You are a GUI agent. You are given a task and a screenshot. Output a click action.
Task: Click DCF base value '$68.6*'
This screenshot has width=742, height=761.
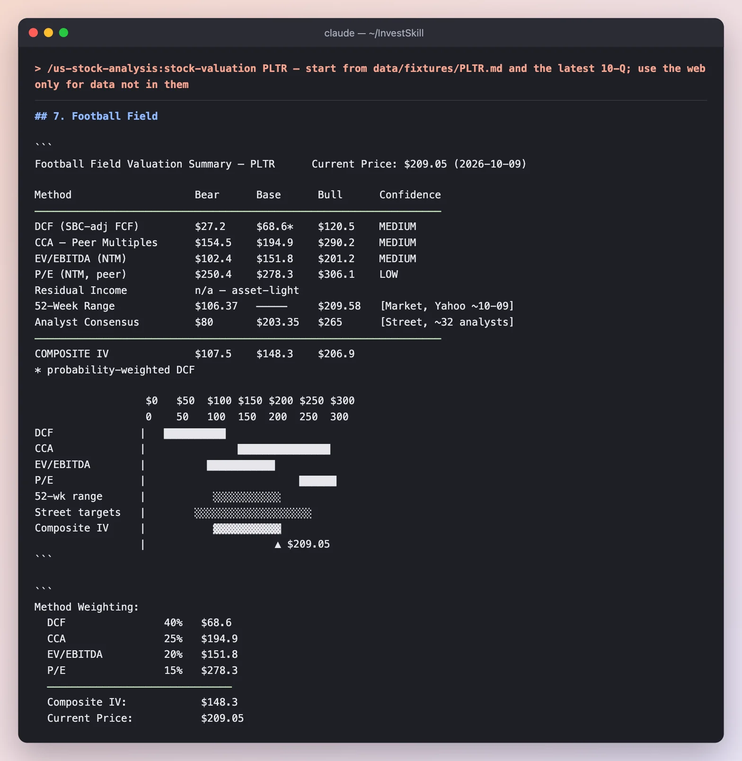click(x=274, y=227)
